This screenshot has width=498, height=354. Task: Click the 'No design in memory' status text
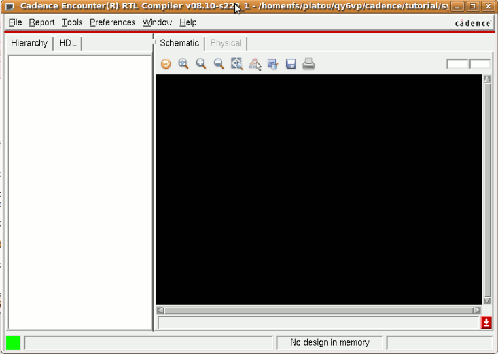330,343
